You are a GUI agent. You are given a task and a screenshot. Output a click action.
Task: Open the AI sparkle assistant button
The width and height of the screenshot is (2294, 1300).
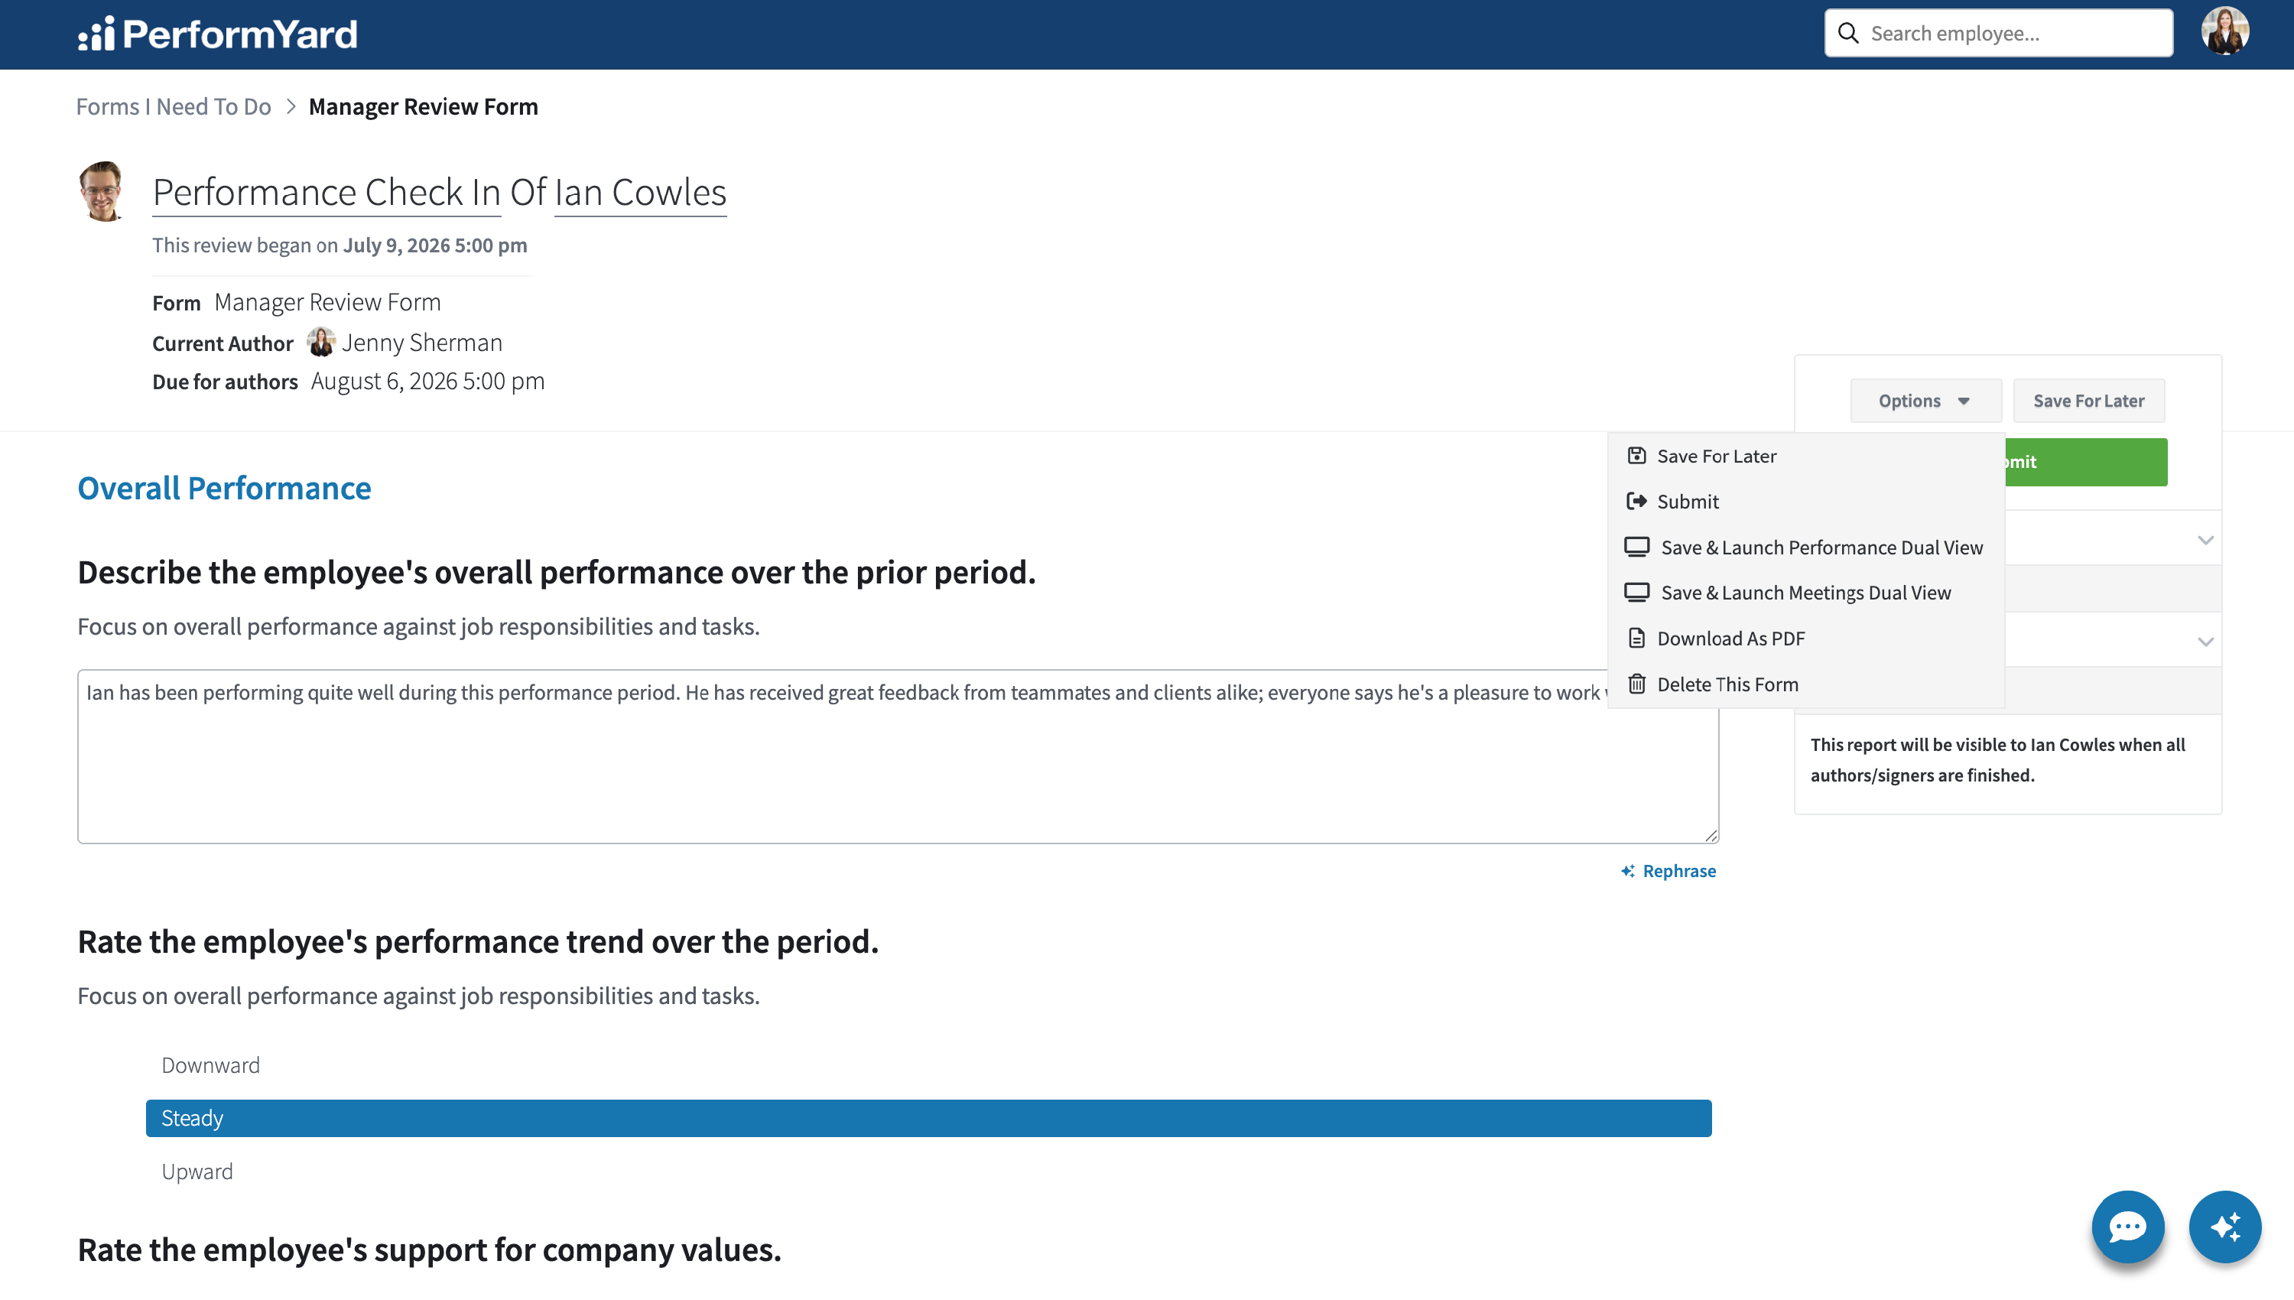pos(2224,1226)
